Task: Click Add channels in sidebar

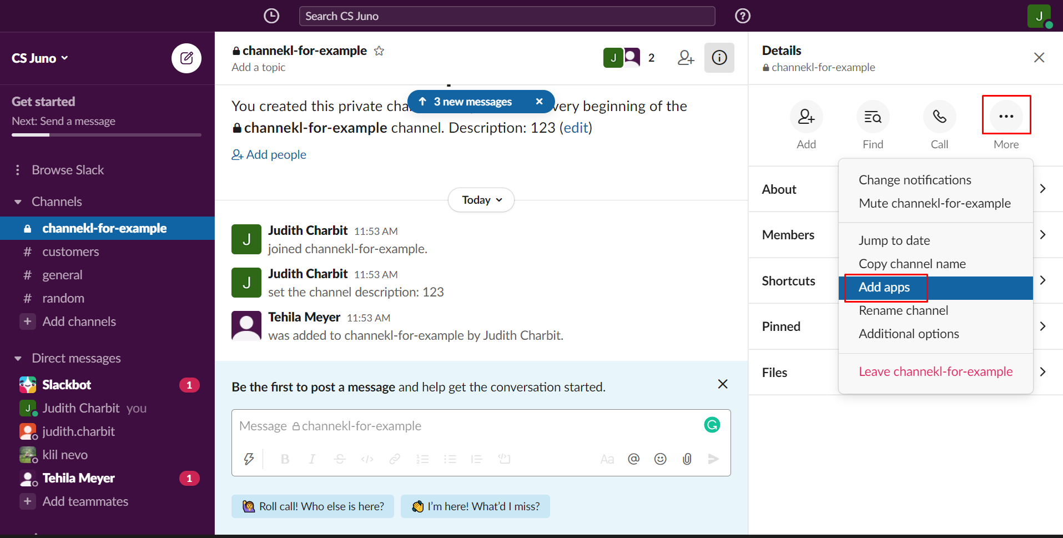Action: (107, 321)
